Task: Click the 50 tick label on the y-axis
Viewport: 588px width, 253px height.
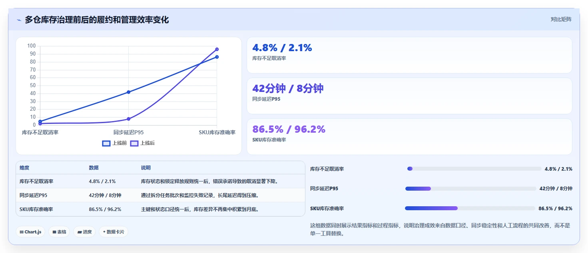Action: [x=33, y=86]
